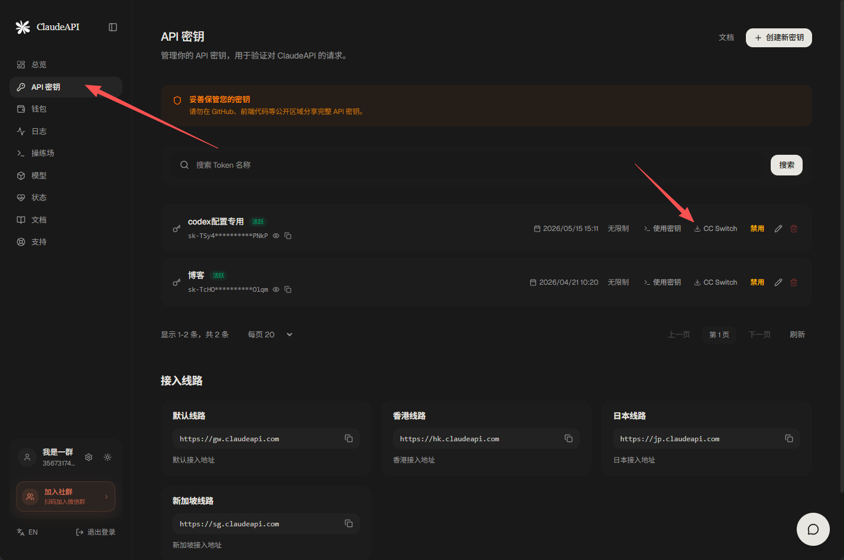Disable the codex配置专用 key via 禁用
This screenshot has height=560, width=844.
pos(757,229)
